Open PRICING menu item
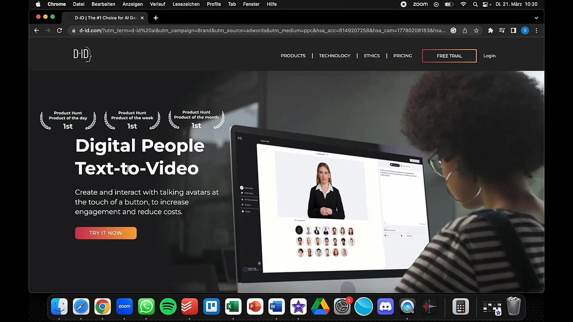Viewport: 573px width, 322px height. point(403,55)
